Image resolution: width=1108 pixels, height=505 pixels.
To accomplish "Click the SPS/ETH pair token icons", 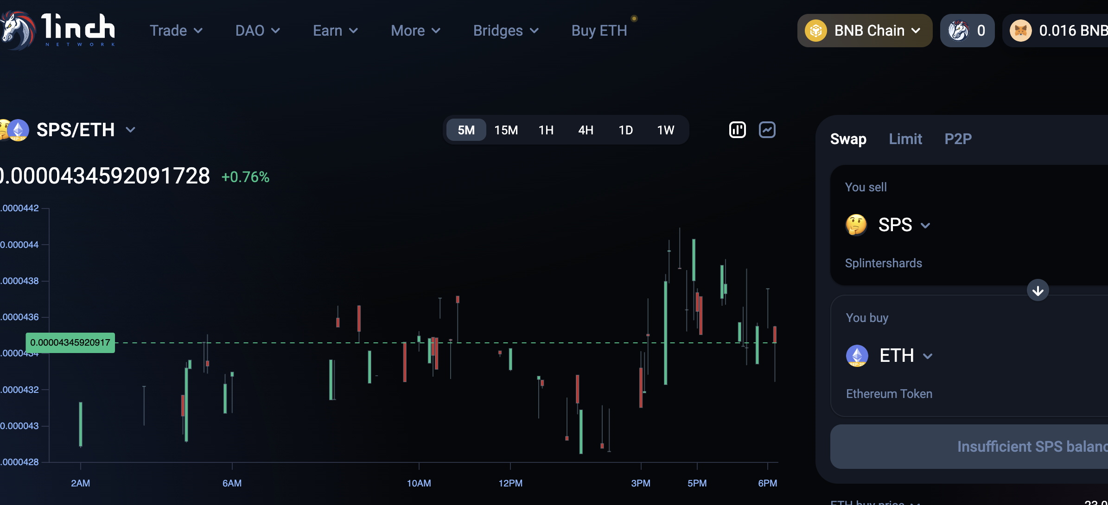I will point(15,130).
